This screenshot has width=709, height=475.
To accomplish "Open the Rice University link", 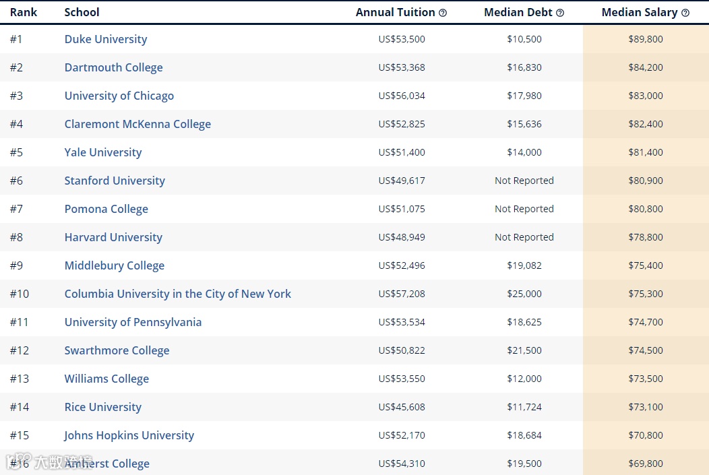I will 103,407.
